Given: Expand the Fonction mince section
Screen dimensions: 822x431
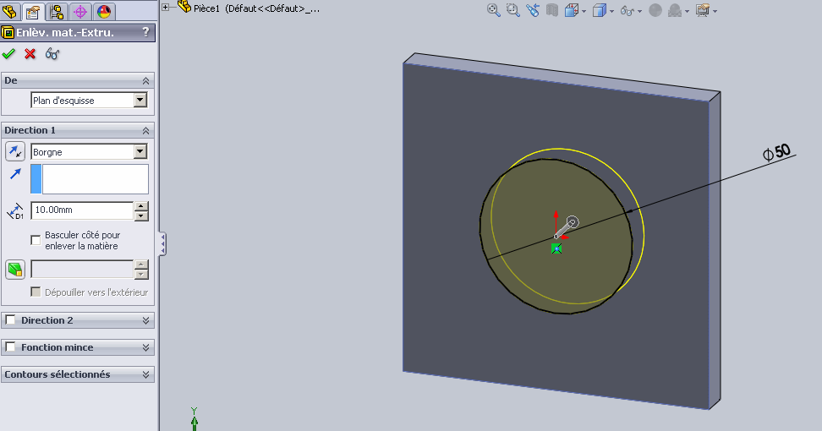Looking at the screenshot, I should pyautogui.click(x=145, y=347).
